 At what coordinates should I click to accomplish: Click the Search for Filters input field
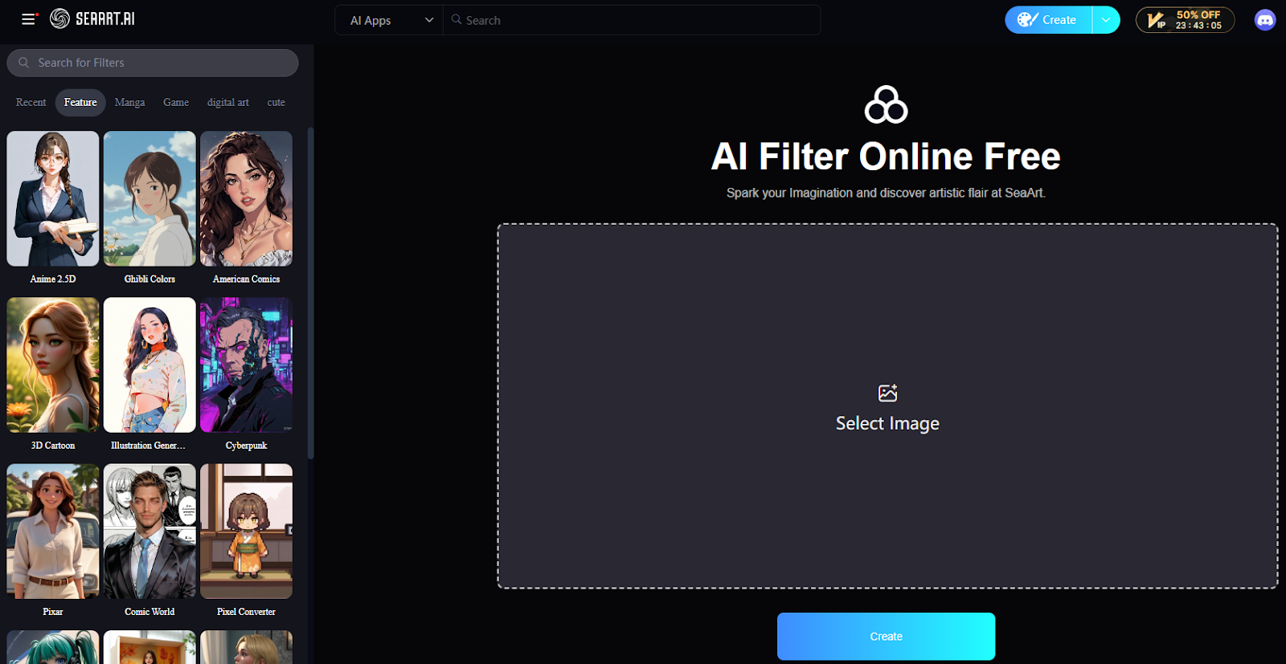point(161,63)
